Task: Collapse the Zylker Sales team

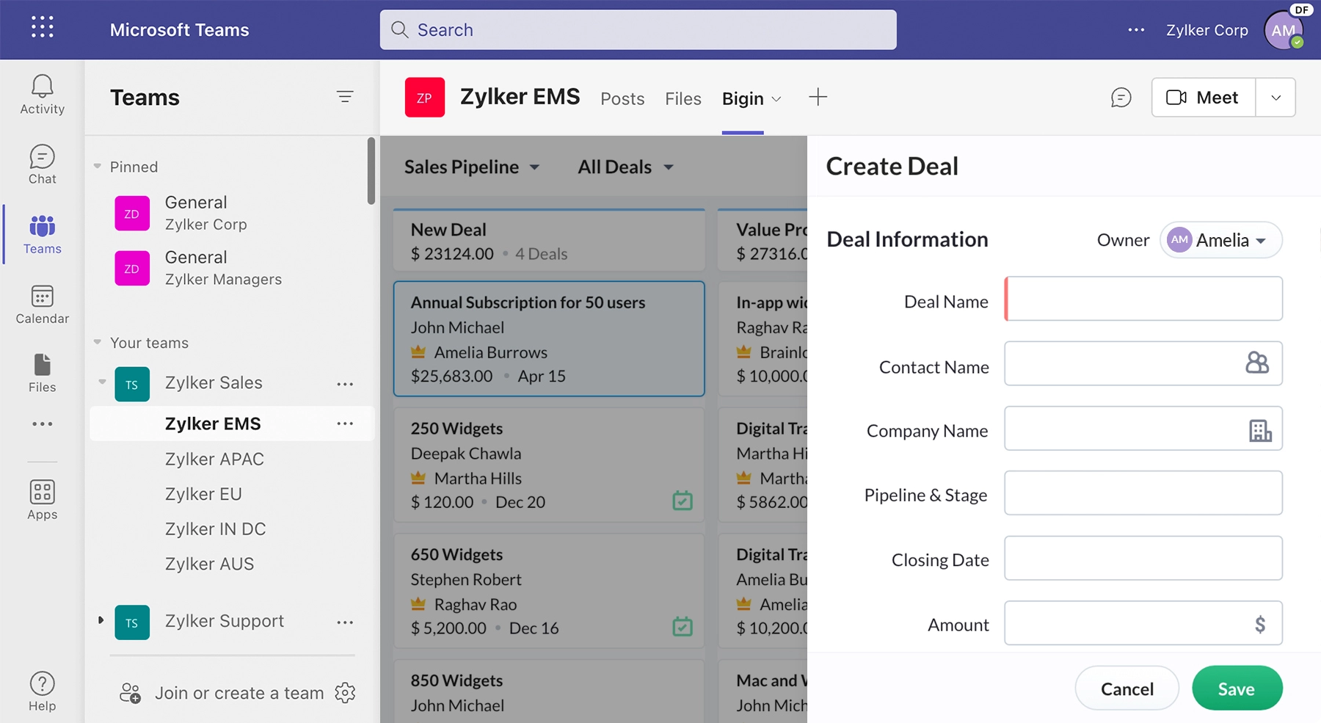Action: point(102,382)
